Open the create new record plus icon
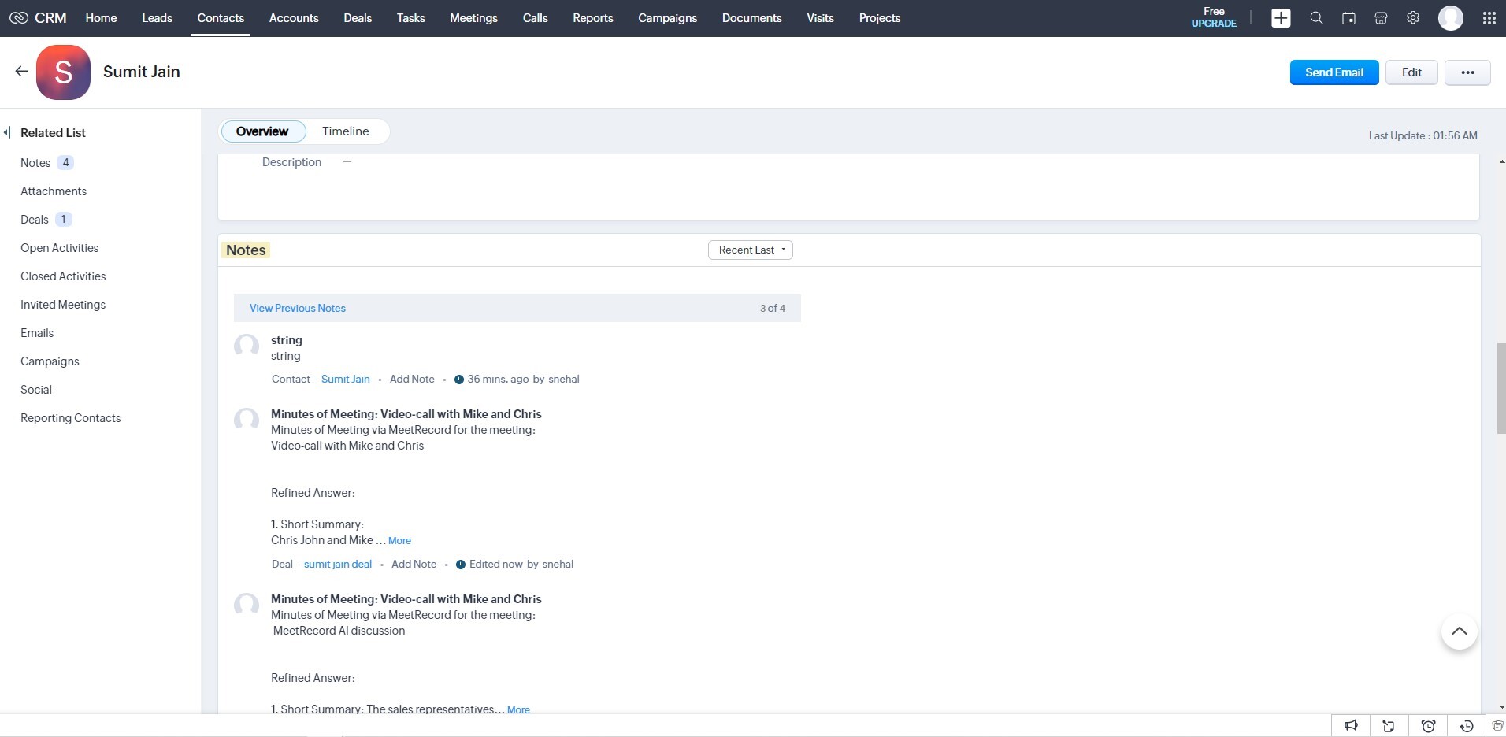The width and height of the screenshot is (1506, 737). coord(1281,18)
